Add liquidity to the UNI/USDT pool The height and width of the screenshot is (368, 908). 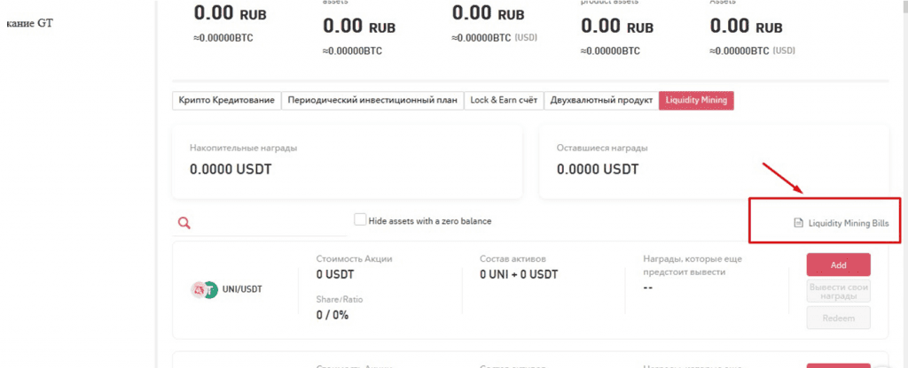[x=839, y=265]
